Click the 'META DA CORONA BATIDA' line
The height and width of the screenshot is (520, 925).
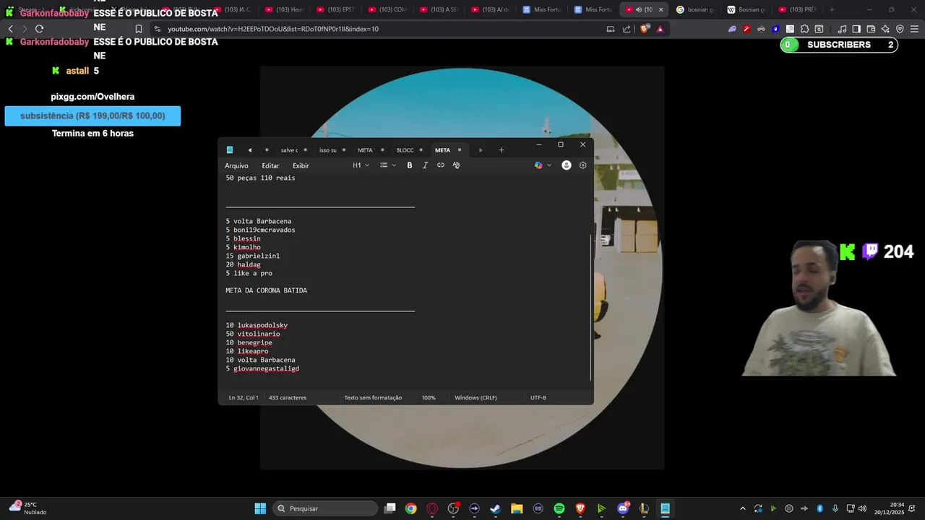pyautogui.click(x=266, y=290)
